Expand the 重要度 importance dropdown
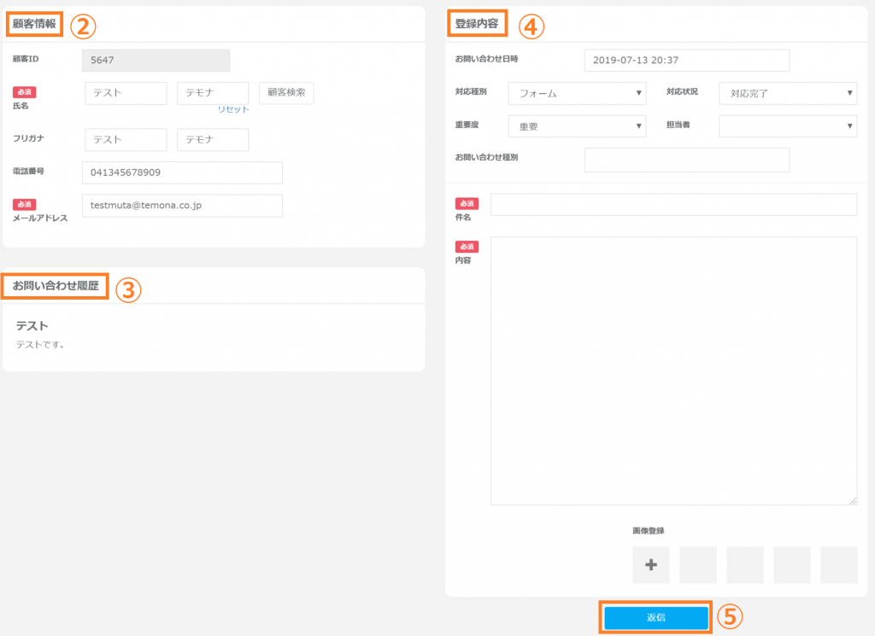Image resolution: width=875 pixels, height=636 pixels. (x=577, y=126)
